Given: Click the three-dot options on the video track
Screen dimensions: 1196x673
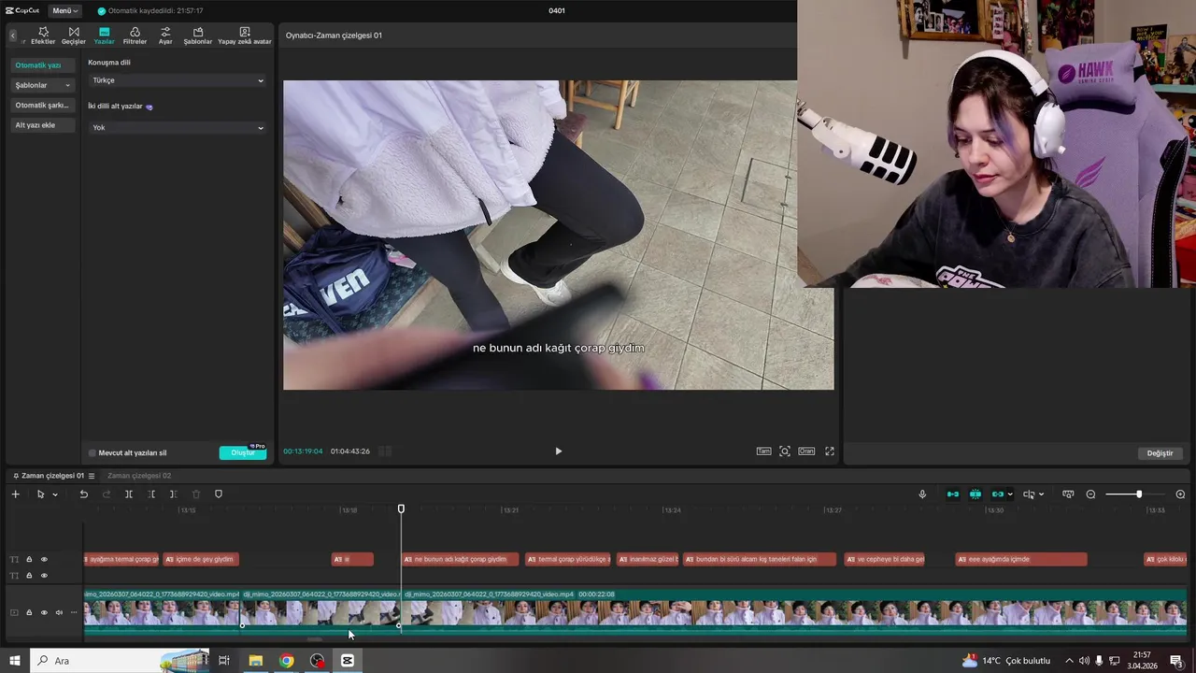Looking at the screenshot, I should point(74,613).
